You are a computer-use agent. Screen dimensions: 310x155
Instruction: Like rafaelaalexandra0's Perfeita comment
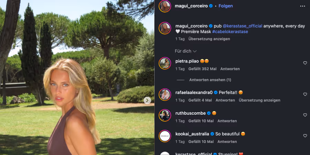pyautogui.click(x=305, y=94)
